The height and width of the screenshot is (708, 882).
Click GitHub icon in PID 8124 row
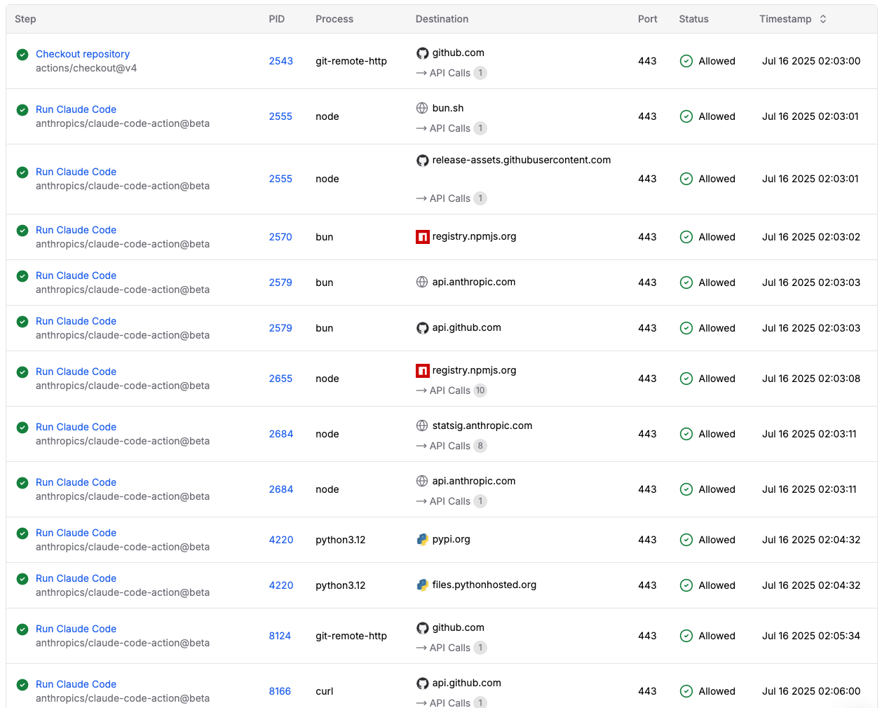tap(422, 628)
